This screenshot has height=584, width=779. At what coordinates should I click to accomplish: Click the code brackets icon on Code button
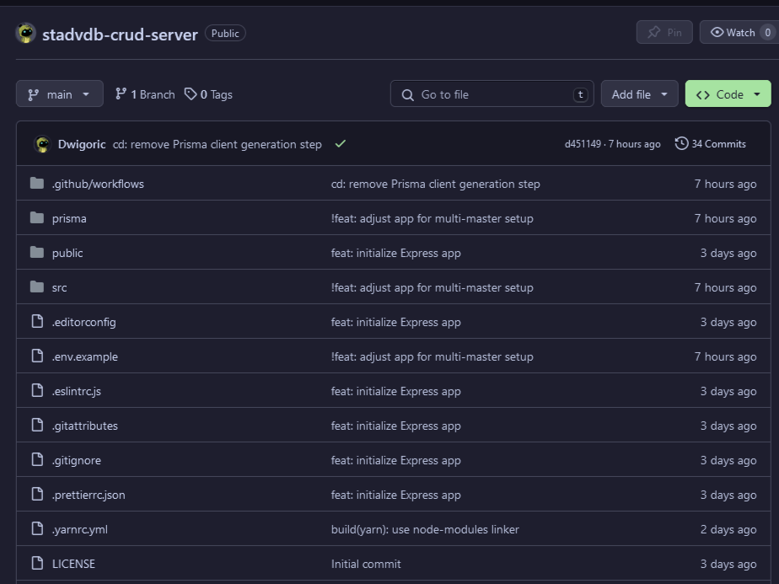[x=703, y=94]
